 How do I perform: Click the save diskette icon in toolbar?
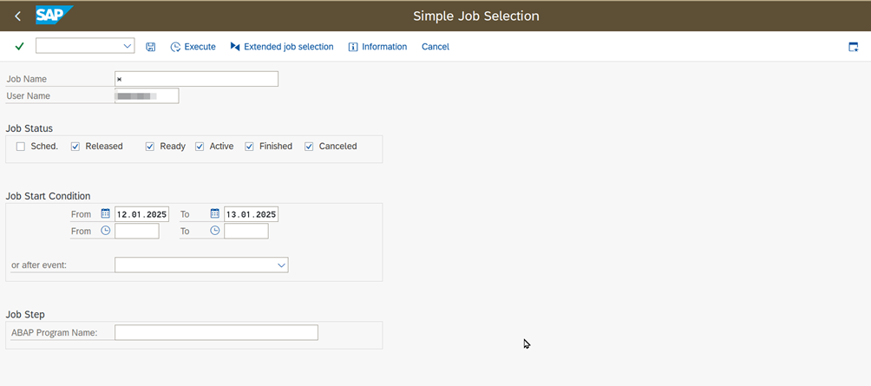(151, 47)
